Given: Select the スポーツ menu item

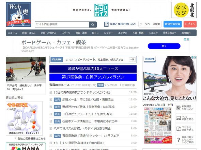Looking at the screenshot, I should [x=66, y=33].
